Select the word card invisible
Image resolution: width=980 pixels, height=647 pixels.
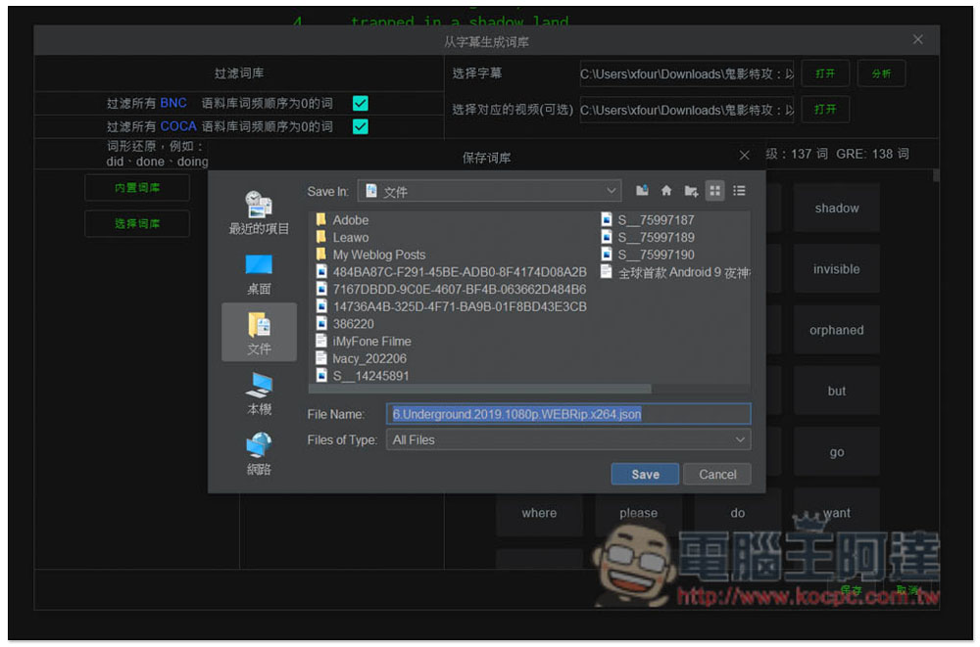[x=836, y=269]
